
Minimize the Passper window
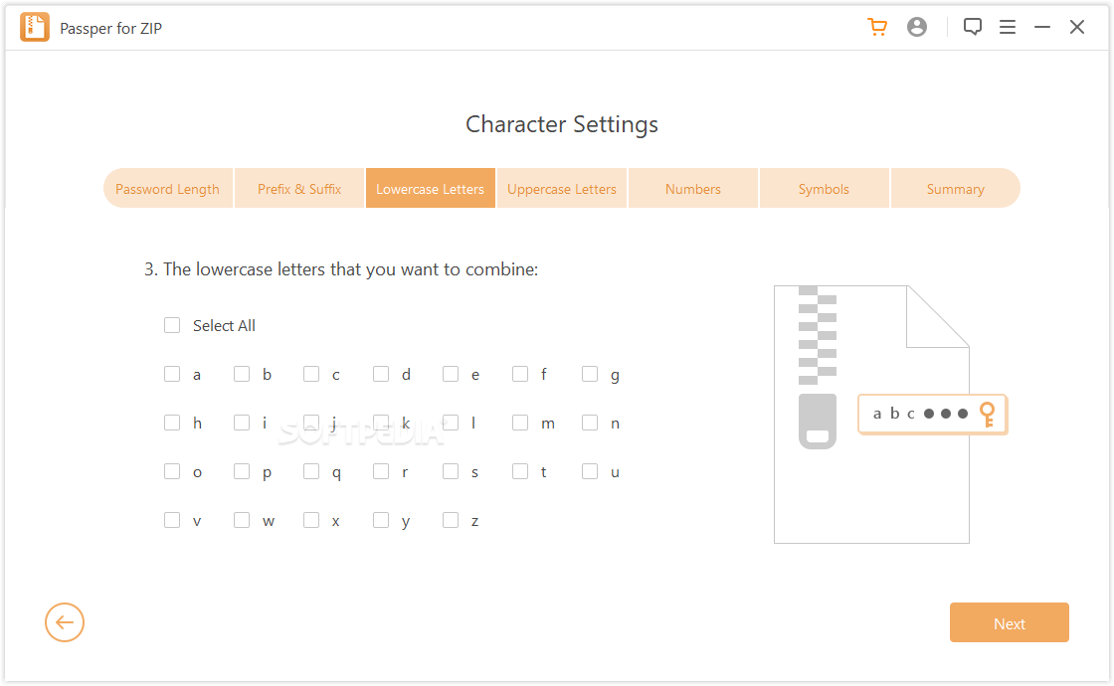click(x=1042, y=28)
